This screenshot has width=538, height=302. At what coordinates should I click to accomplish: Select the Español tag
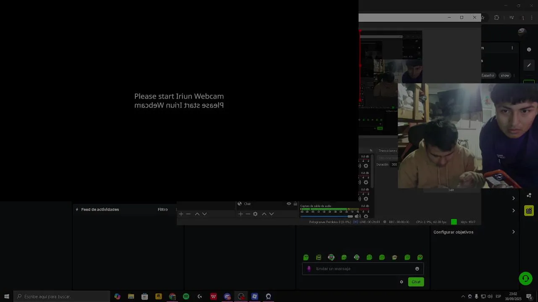488,75
